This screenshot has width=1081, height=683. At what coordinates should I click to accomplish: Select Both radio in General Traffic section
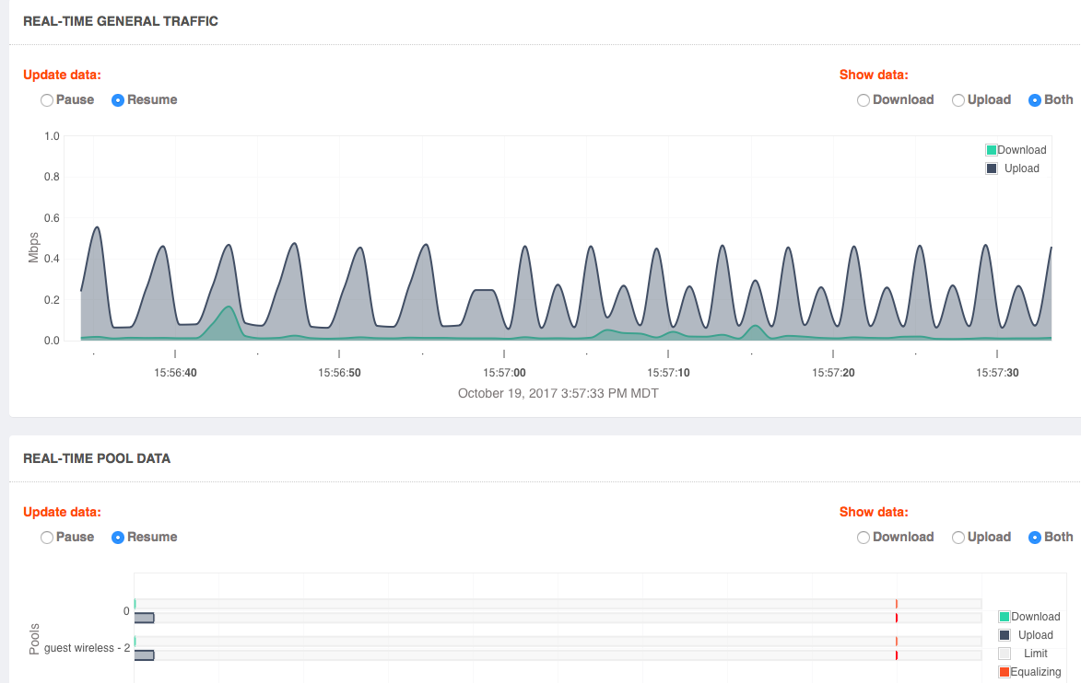[x=1035, y=100]
